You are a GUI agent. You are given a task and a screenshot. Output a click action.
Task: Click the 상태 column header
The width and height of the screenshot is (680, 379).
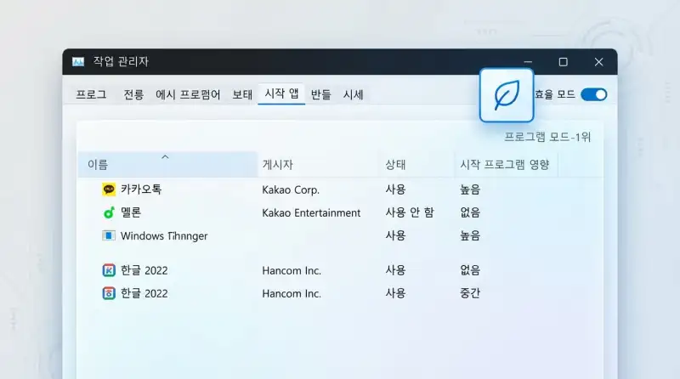(395, 165)
